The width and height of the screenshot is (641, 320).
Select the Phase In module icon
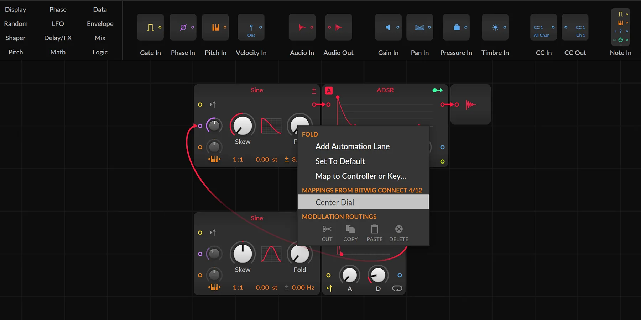click(x=183, y=27)
